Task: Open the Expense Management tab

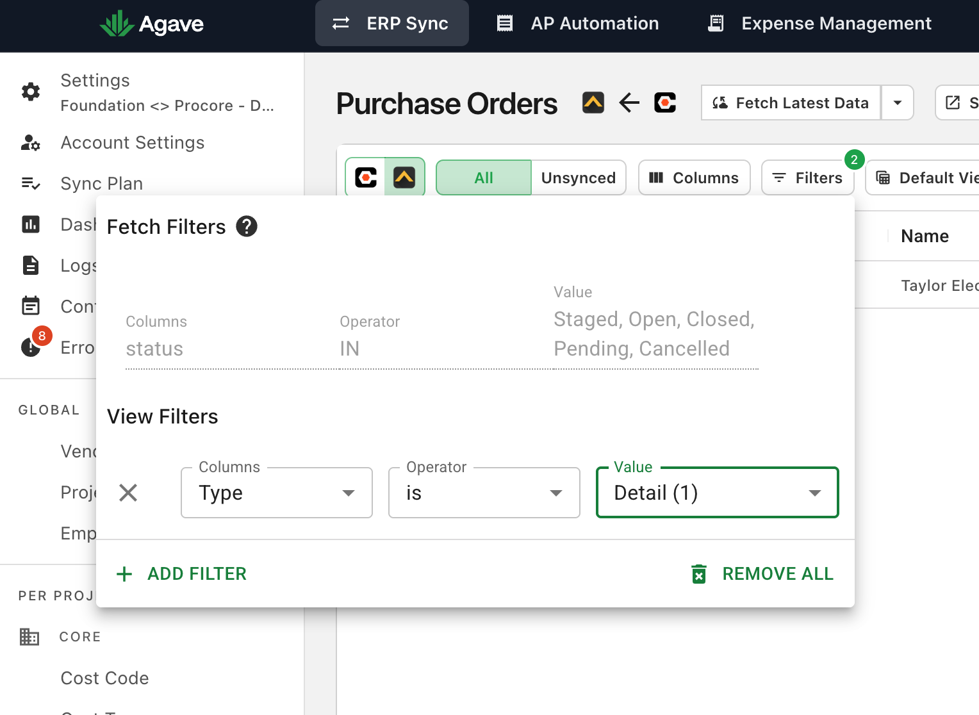Action: (x=820, y=24)
